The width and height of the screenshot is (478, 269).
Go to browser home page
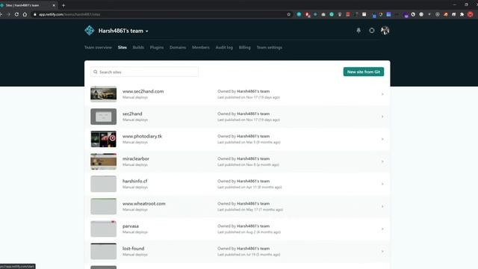[25, 14]
